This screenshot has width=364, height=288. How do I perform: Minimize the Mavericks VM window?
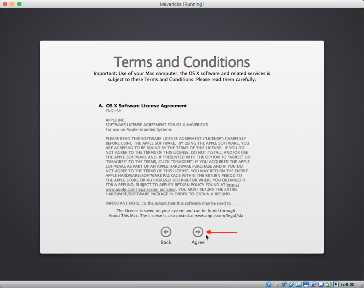(12, 4)
